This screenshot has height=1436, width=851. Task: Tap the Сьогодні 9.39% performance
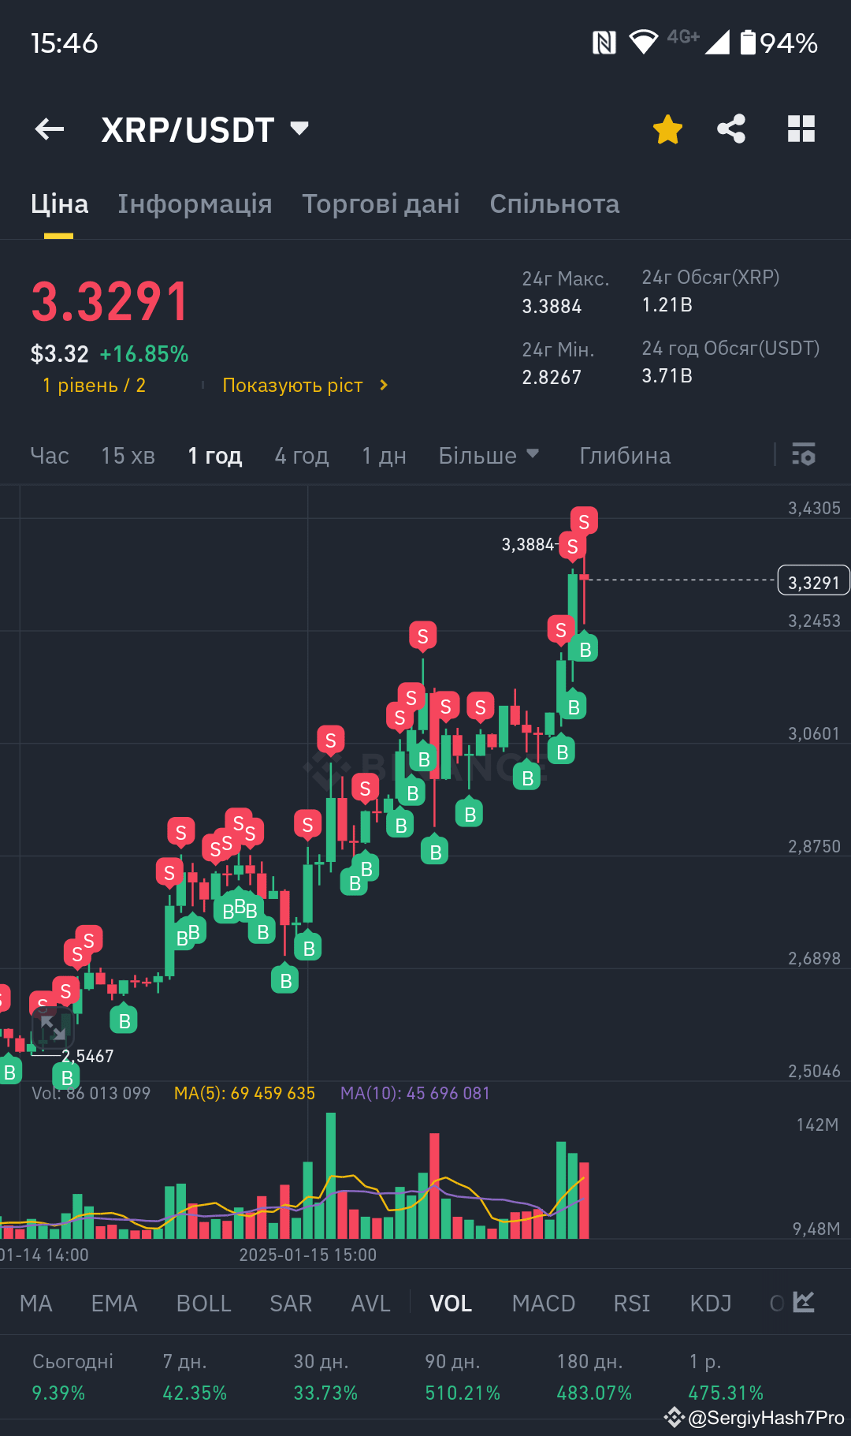pos(72,1377)
